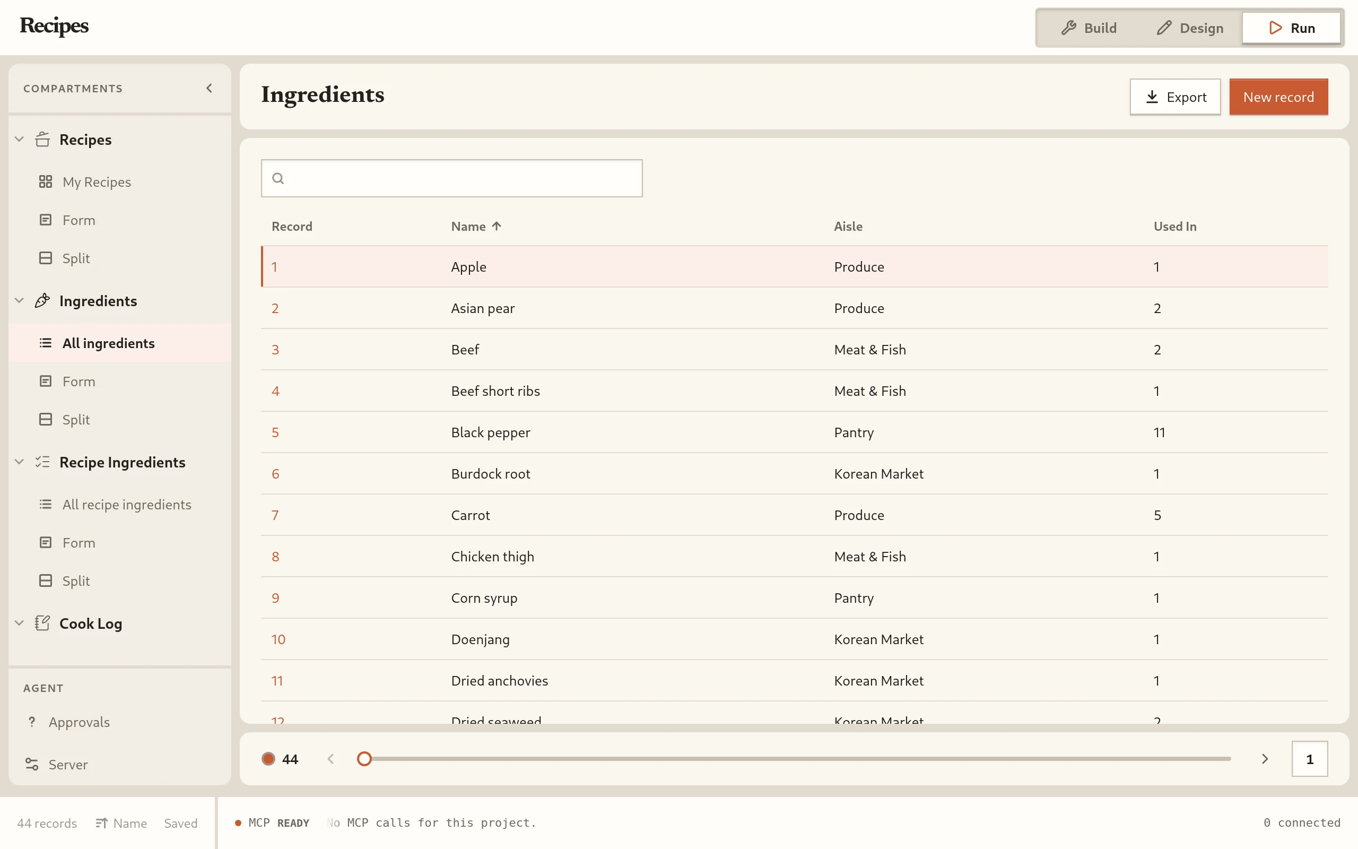Collapse the Ingredients compartment group

coord(19,301)
